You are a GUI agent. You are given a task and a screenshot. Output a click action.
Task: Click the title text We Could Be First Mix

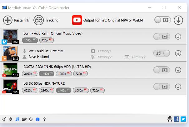[46, 51]
